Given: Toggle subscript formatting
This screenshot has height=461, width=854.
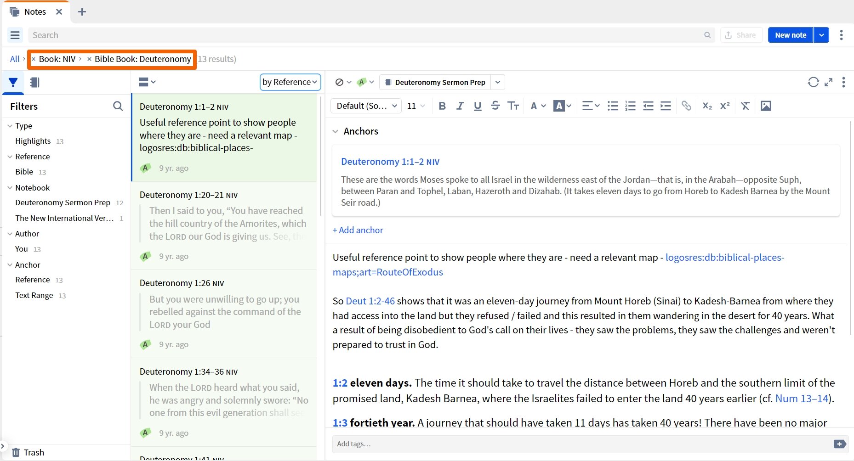Looking at the screenshot, I should pyautogui.click(x=707, y=106).
